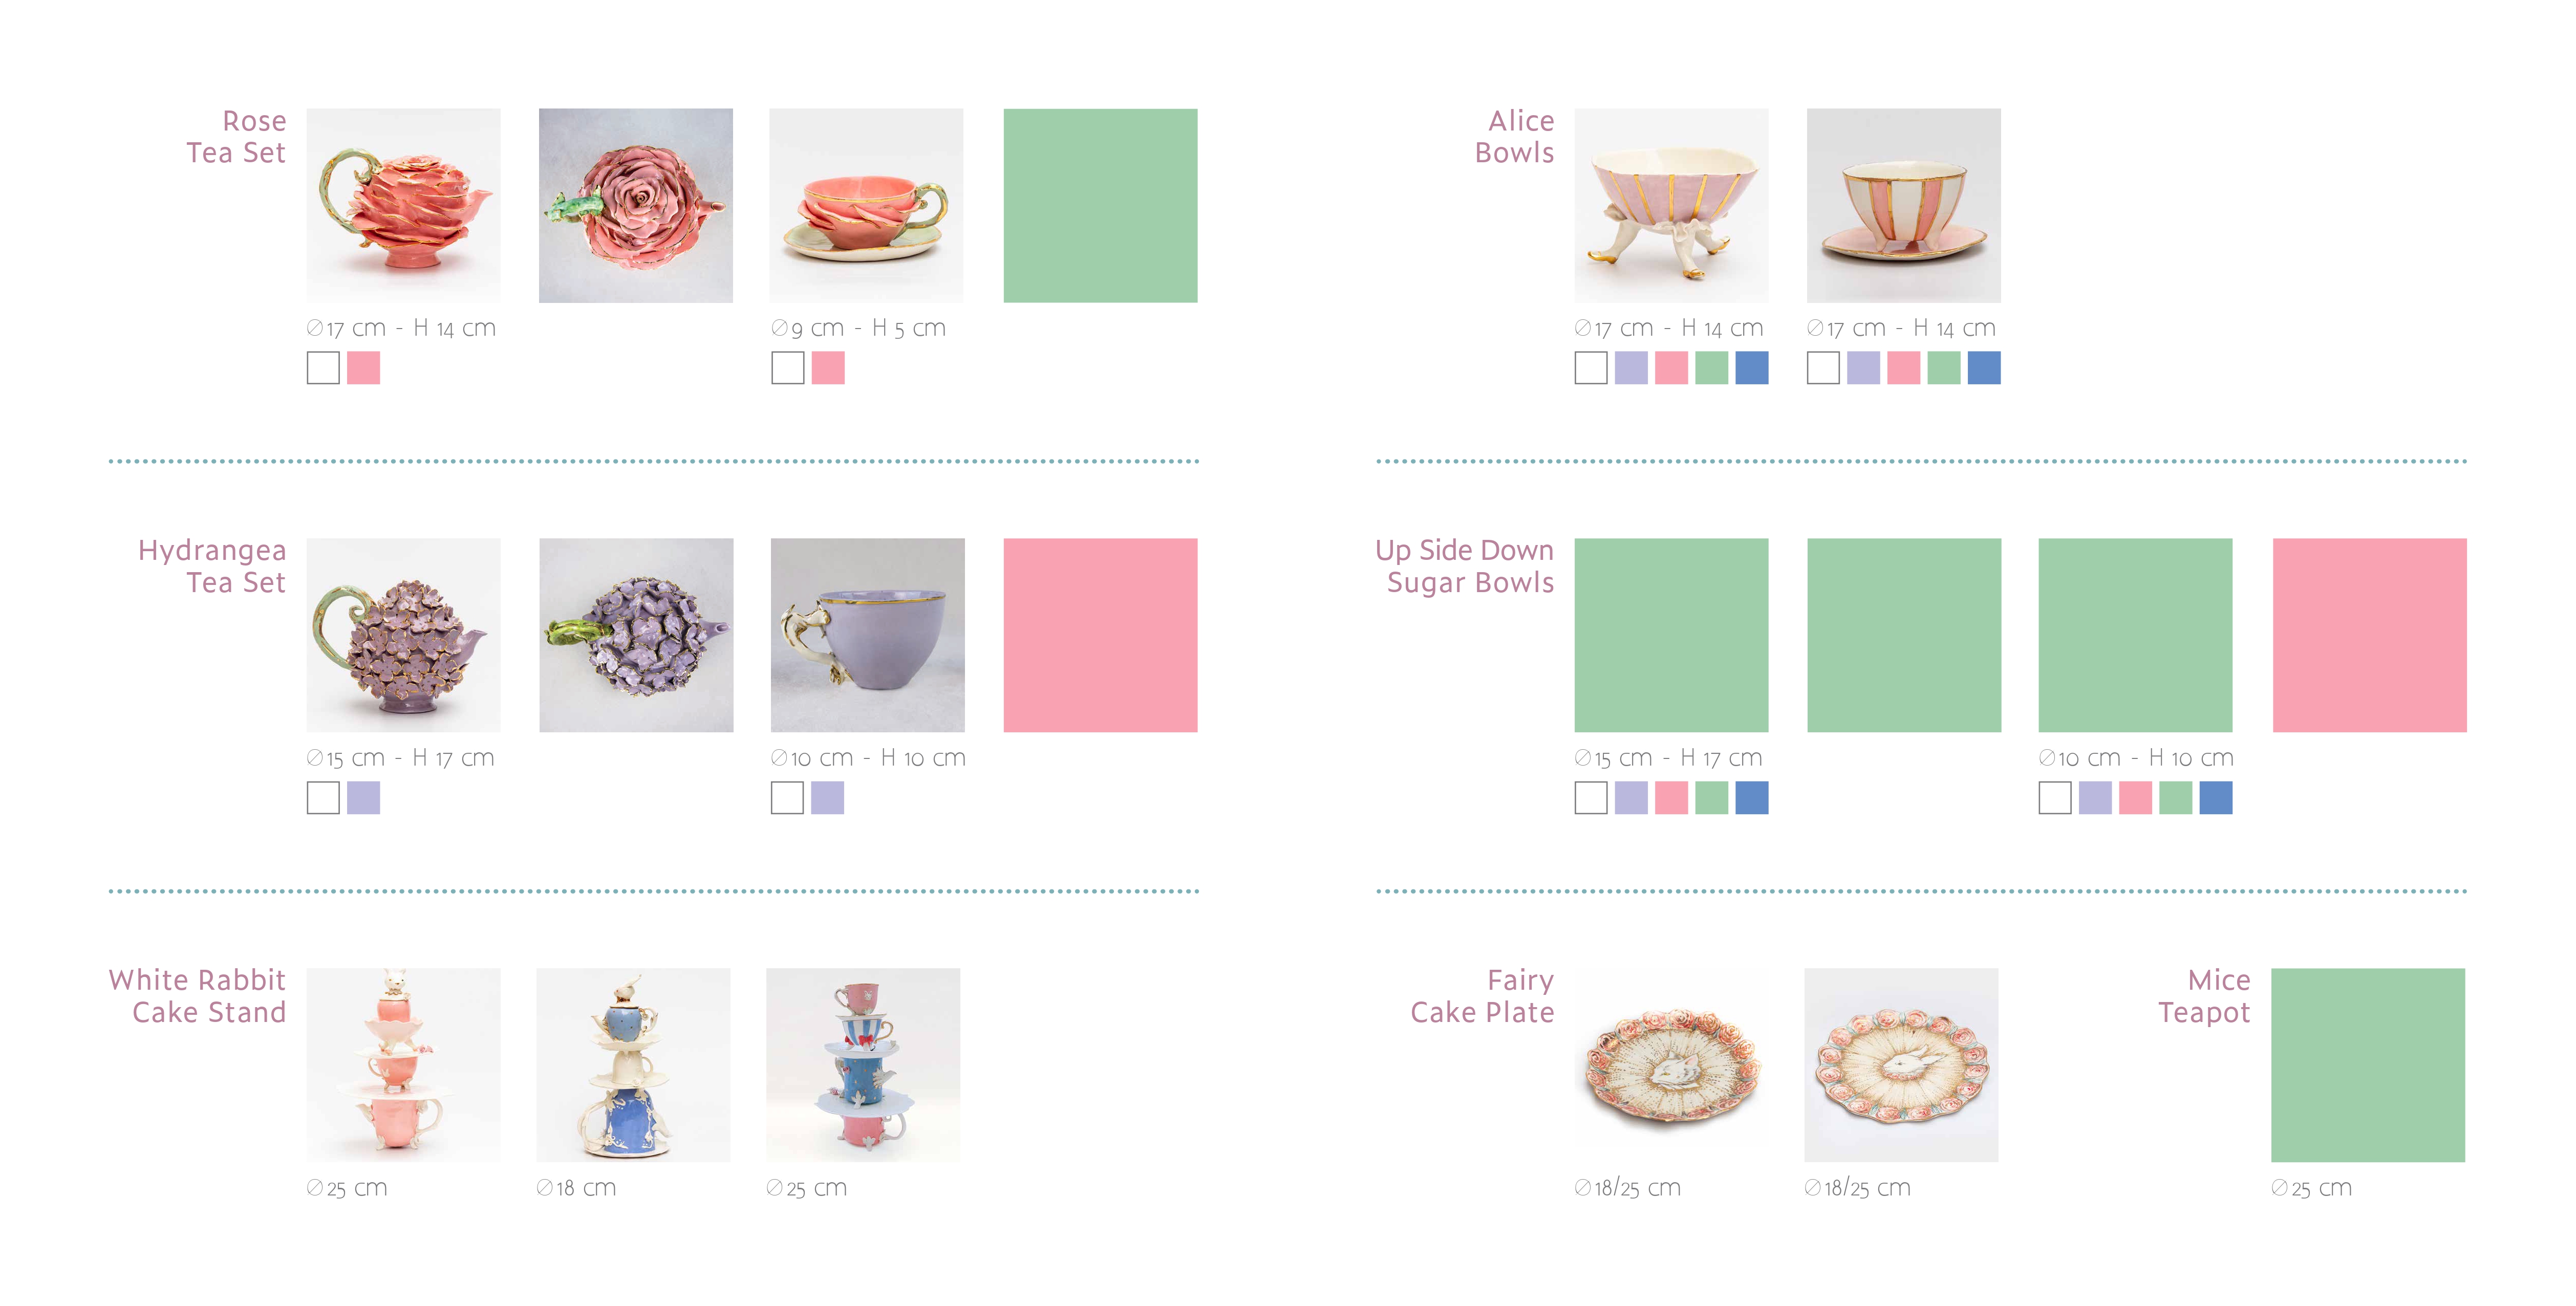This screenshot has height=1306, width=2576.
Task: Open the Rose teapot top view photo
Action: (636, 206)
